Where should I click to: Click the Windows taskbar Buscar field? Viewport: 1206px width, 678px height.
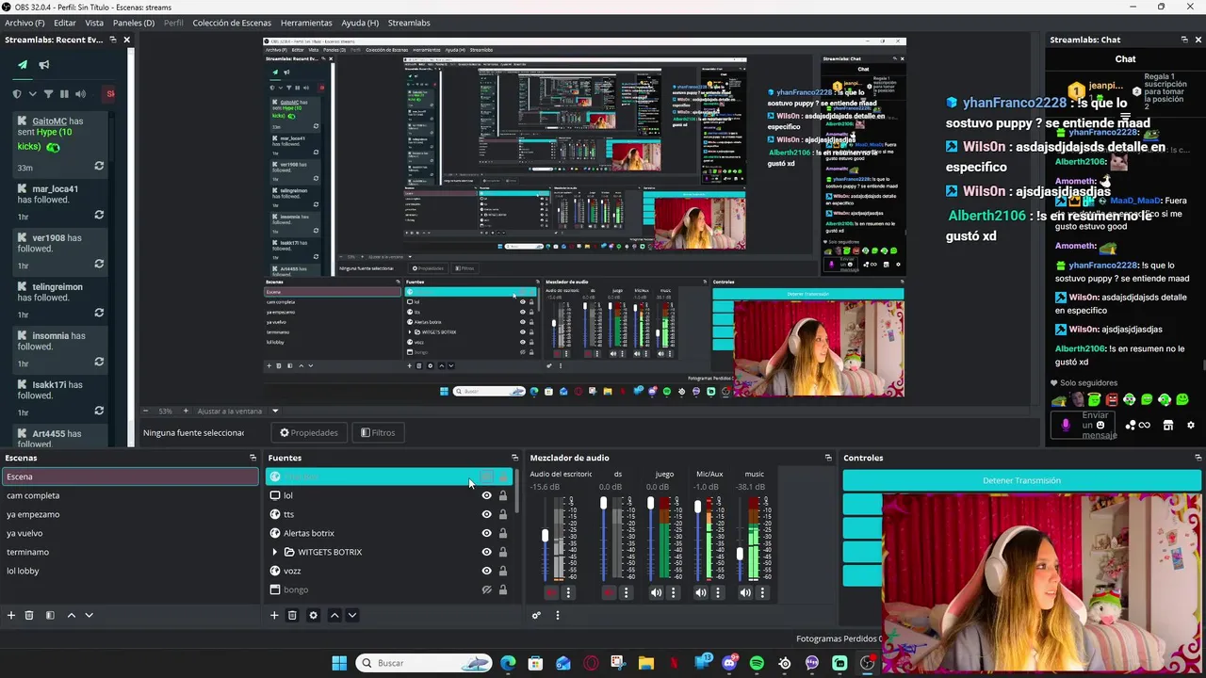[425, 663]
